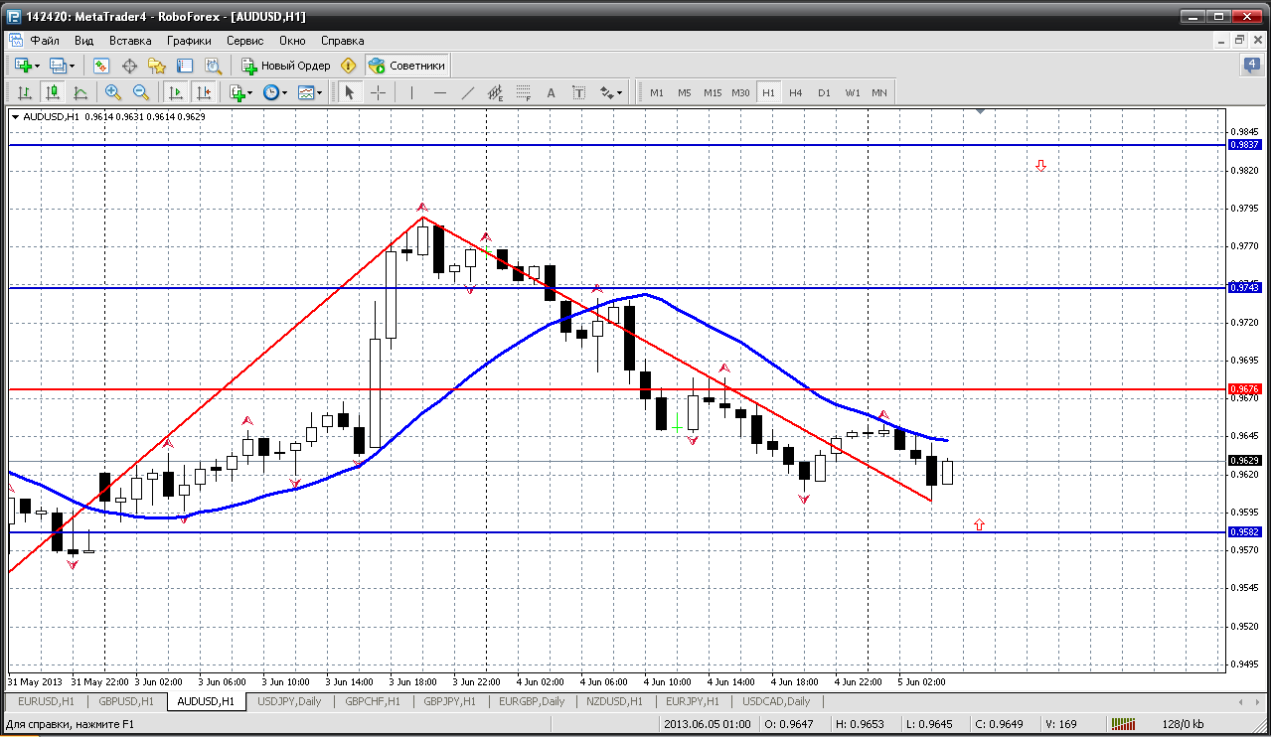The width and height of the screenshot is (1271, 737).
Task: Click the 0.9837 blue price level label
Action: pos(1245,145)
